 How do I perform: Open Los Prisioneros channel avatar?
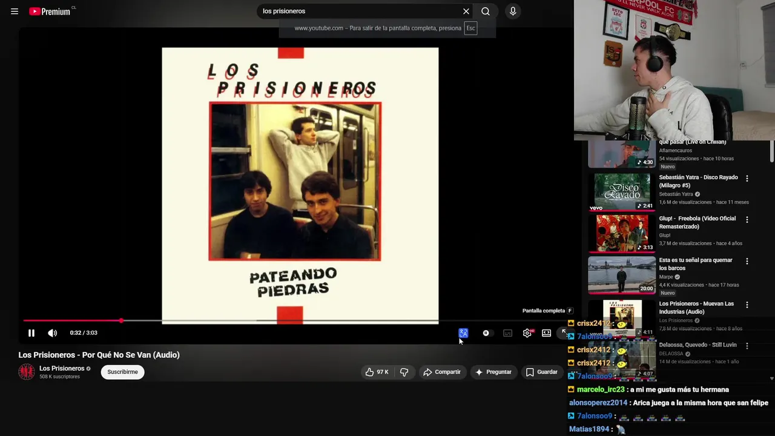click(26, 372)
